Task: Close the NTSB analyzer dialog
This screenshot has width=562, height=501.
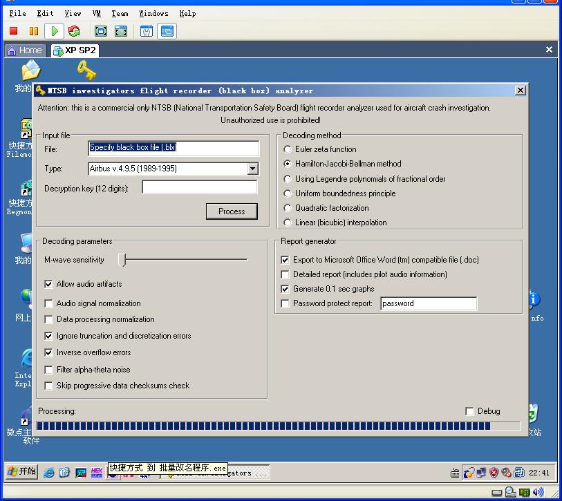Action: pyautogui.click(x=520, y=91)
